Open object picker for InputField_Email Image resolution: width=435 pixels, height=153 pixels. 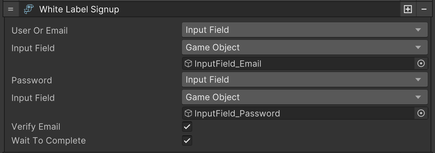pos(421,64)
